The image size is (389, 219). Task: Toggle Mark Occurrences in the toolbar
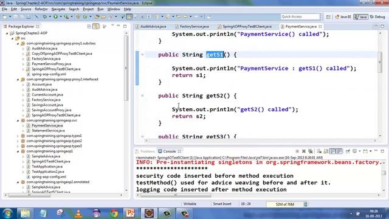click(x=129, y=16)
